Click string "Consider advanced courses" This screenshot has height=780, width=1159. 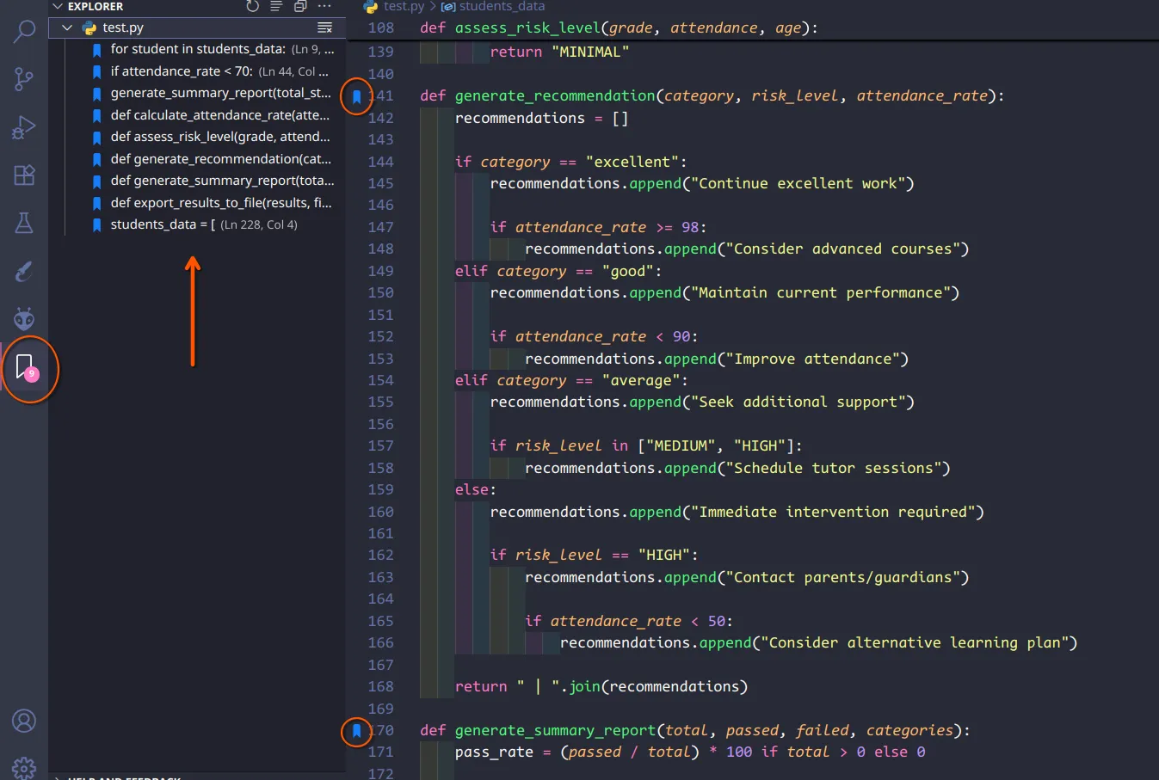coord(842,249)
